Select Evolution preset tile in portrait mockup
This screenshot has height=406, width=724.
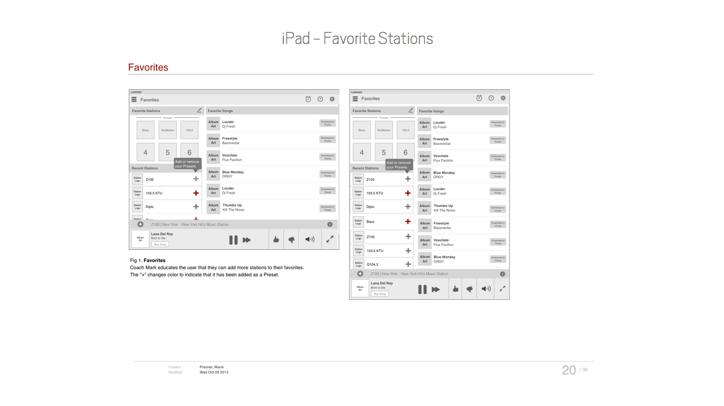click(384, 130)
